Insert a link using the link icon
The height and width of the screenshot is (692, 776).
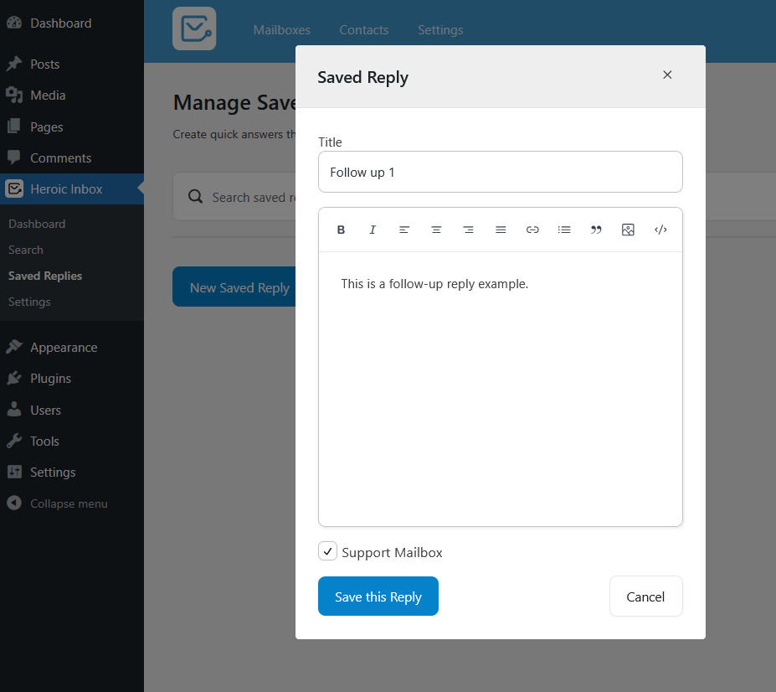click(532, 230)
